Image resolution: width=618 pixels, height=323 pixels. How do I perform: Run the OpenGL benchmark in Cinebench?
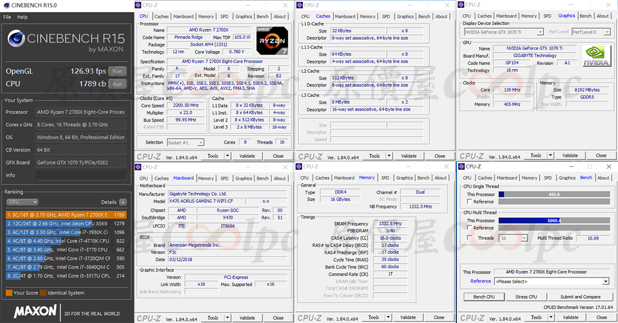tap(117, 71)
